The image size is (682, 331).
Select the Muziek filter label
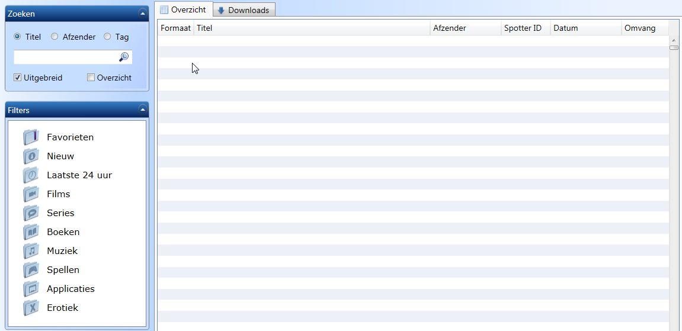point(62,250)
